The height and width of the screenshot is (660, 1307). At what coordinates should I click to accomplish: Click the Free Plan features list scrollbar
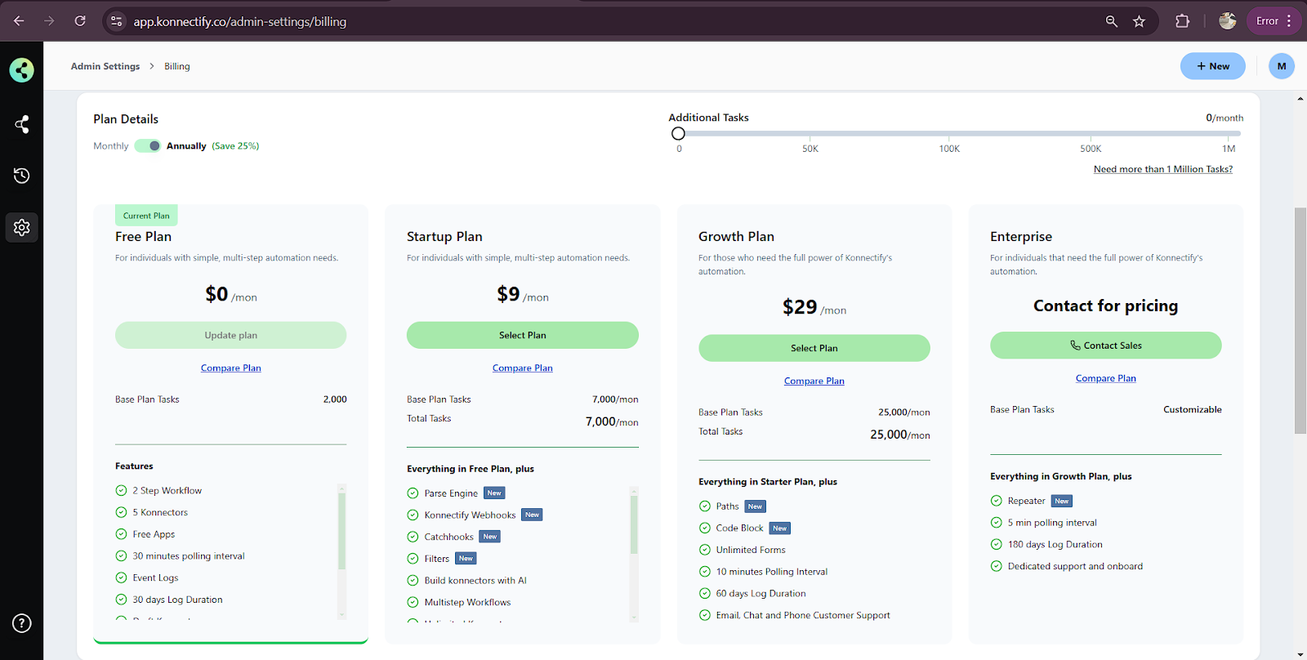341,531
